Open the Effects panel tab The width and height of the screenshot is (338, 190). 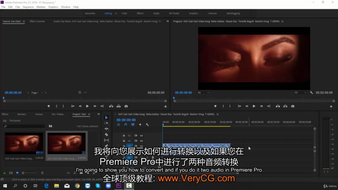[x=5, y=114]
